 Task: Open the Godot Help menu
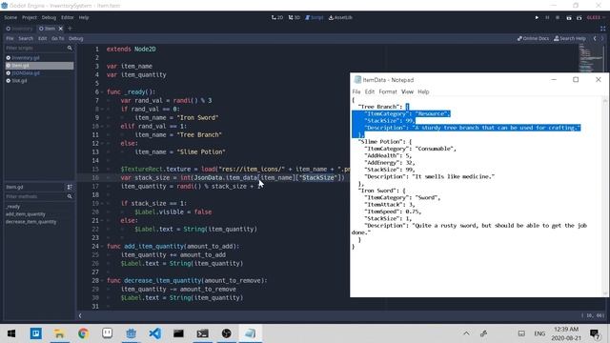pyautogui.click(x=84, y=17)
